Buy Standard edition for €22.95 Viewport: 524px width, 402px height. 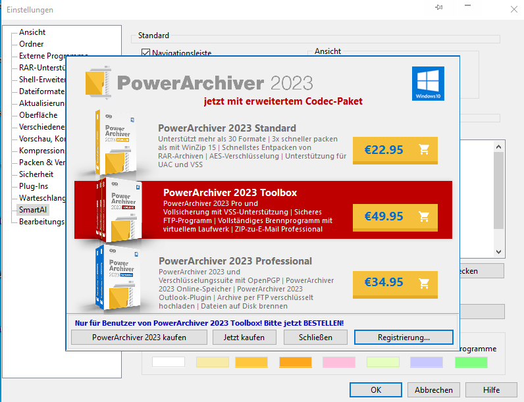pos(395,150)
